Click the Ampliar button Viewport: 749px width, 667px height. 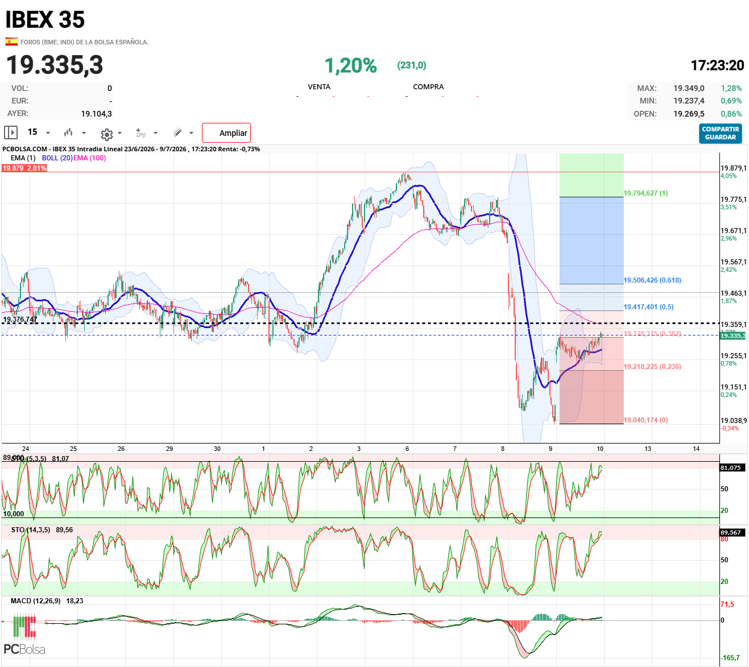226,132
